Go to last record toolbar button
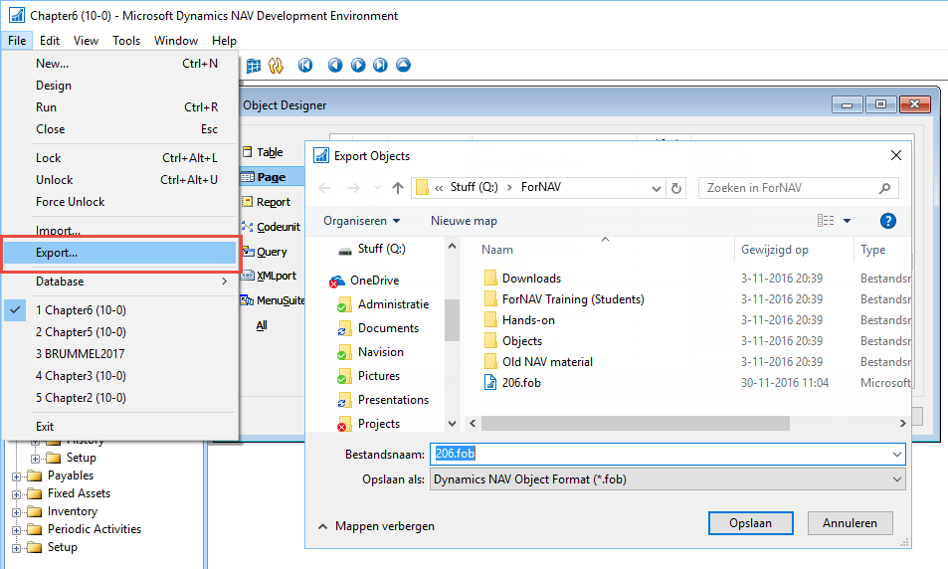 tap(380, 65)
